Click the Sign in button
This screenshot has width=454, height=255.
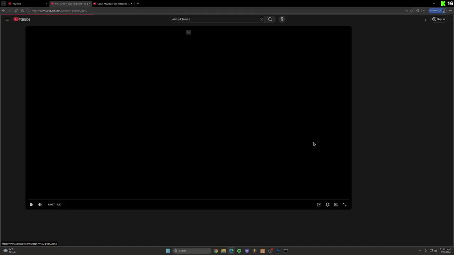coord(439,19)
